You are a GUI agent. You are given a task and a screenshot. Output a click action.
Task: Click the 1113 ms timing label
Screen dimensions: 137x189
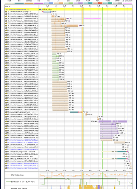tap(123, 133)
